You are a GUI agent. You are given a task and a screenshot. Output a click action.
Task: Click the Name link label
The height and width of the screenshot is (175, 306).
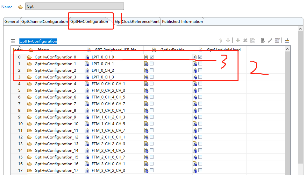tap(7, 7)
